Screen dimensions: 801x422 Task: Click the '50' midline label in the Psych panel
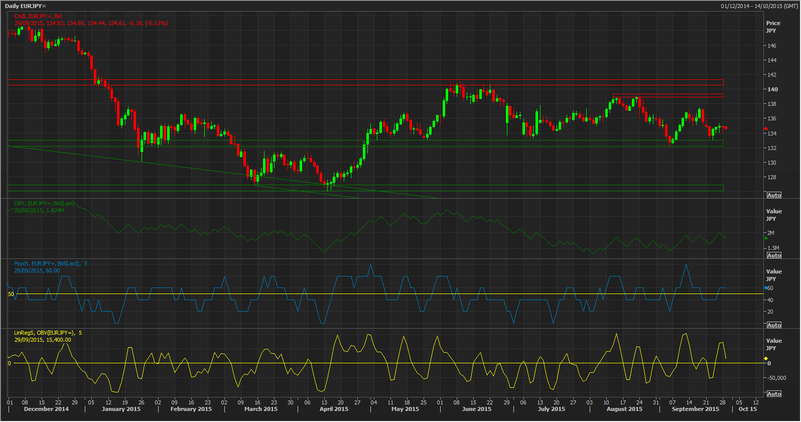point(11,294)
